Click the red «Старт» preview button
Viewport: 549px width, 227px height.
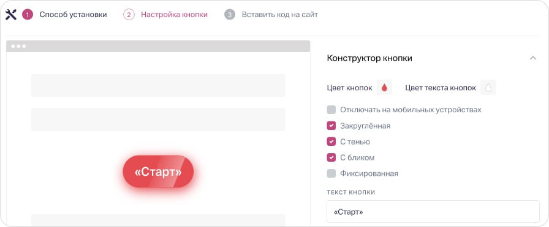158,171
